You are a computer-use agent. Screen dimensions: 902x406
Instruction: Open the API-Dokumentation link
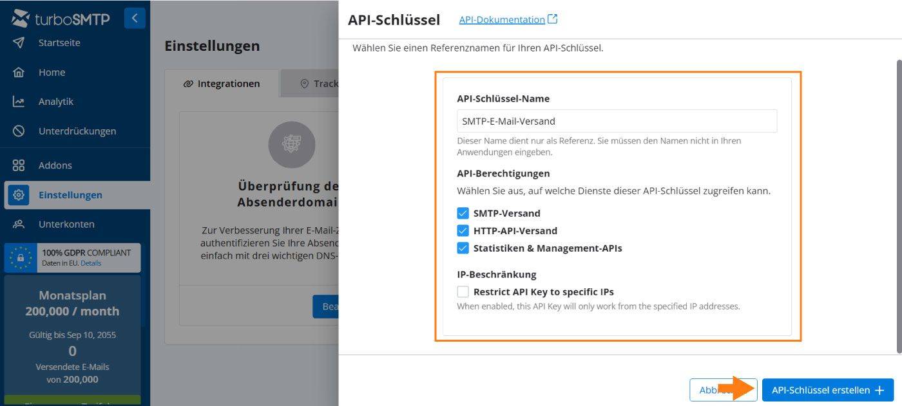tap(502, 20)
